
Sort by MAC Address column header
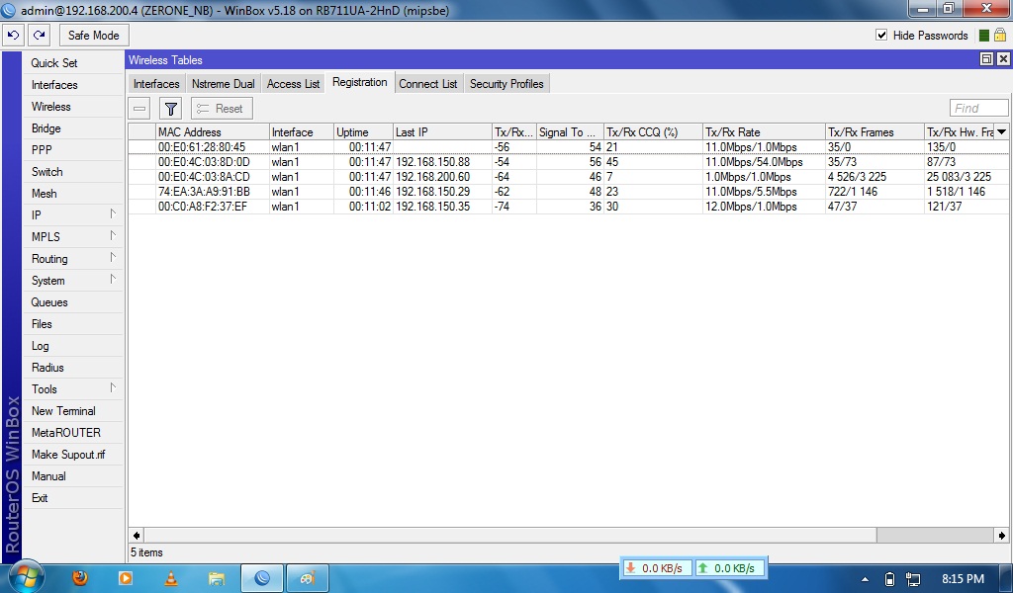click(x=213, y=131)
